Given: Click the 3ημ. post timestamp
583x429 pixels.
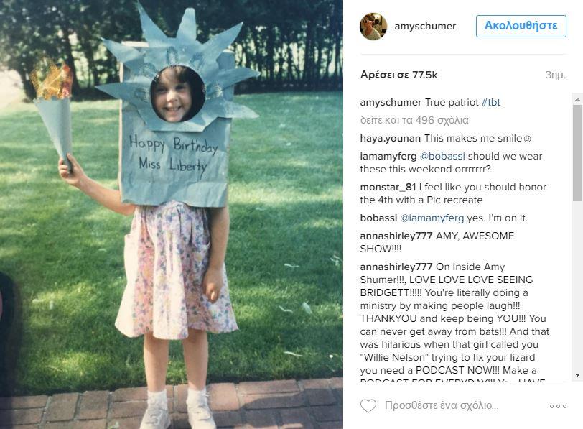Looking at the screenshot, I should (556, 75).
